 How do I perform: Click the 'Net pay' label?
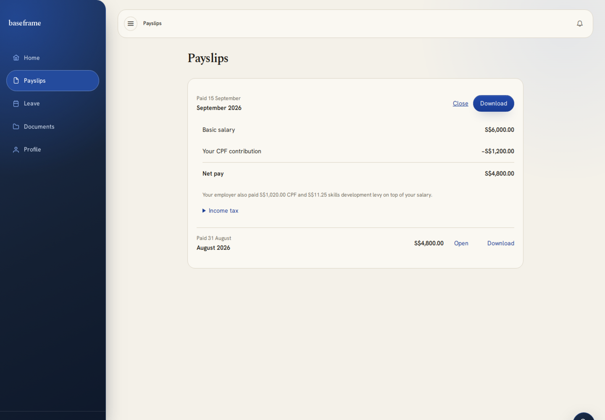click(213, 173)
